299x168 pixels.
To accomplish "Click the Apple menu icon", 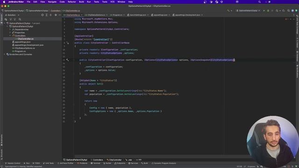I will 4,2.
